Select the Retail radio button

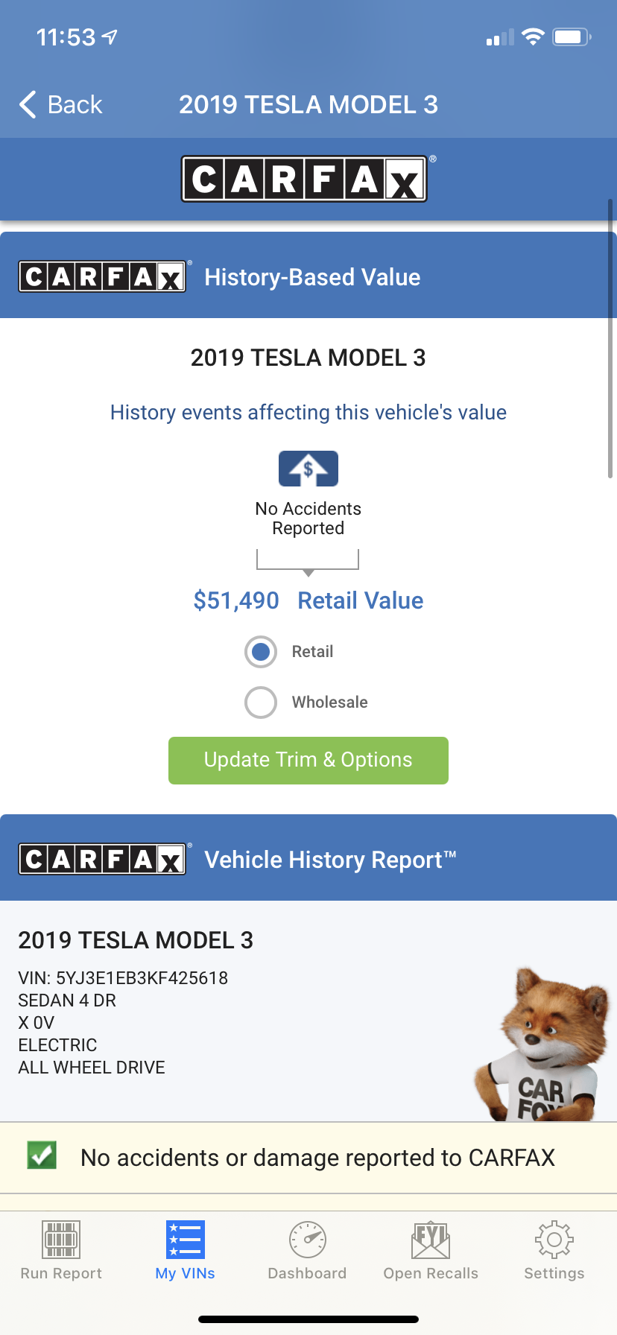261,652
